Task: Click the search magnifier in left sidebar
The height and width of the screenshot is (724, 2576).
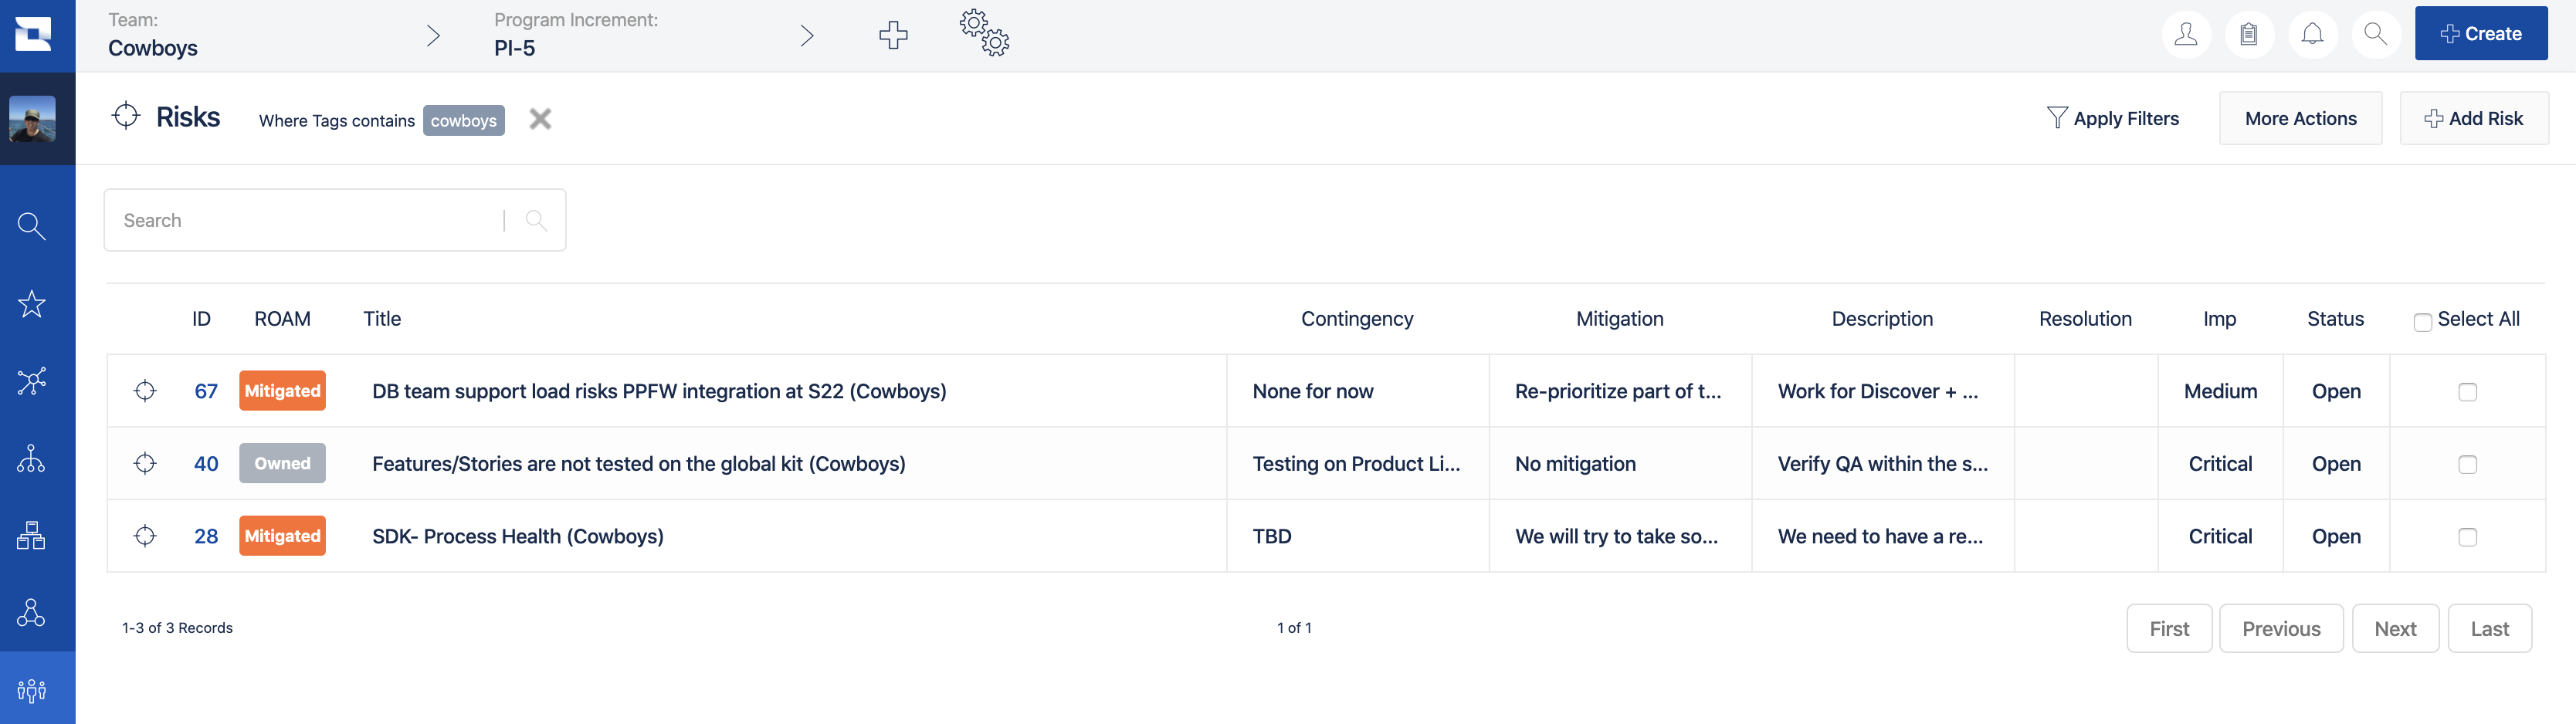Action: pos(31,225)
